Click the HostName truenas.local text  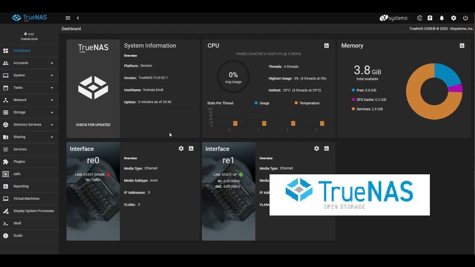(x=144, y=90)
